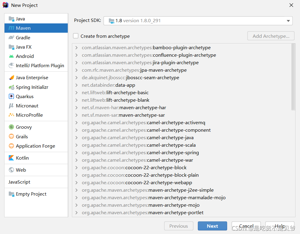Enable Create from archetype checkbox
This screenshot has height=234, width=300.
coord(76,36)
